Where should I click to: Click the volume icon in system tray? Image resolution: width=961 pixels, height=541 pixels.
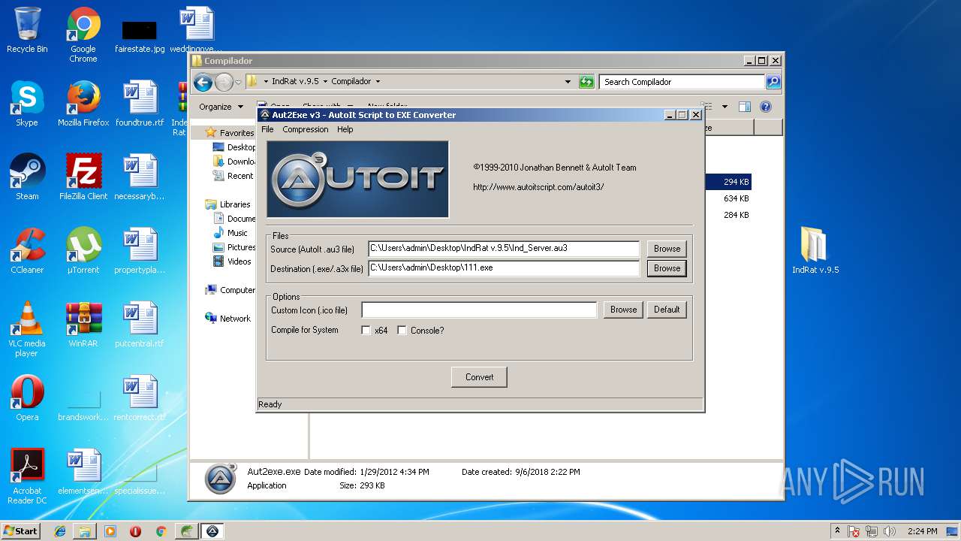point(889,531)
